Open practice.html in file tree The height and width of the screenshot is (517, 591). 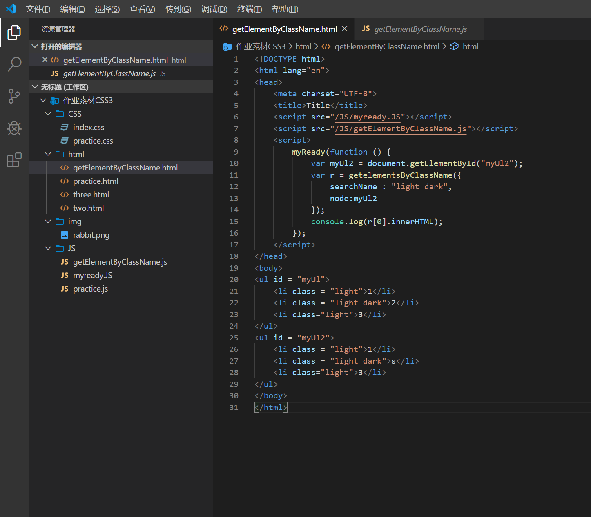(x=121, y=181)
